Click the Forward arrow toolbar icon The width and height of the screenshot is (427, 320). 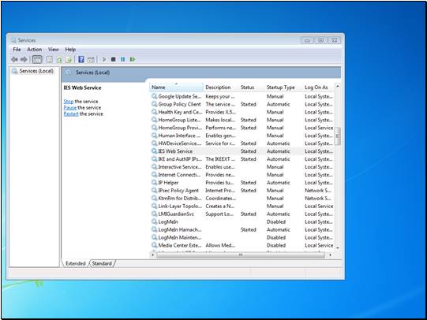coord(24,59)
